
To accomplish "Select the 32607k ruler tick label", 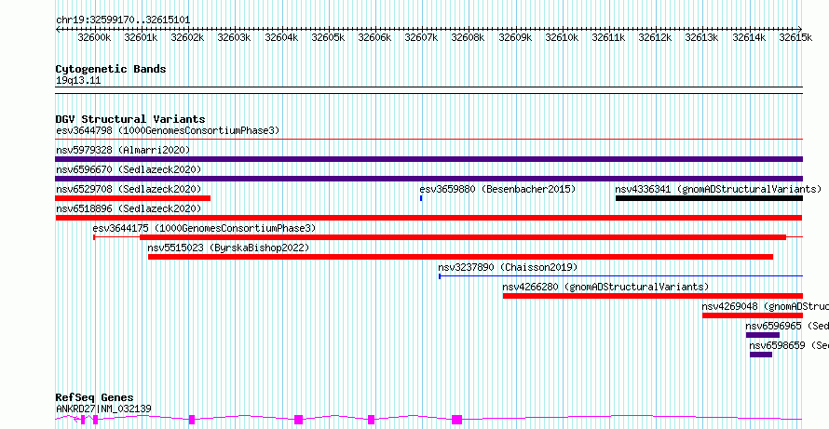I will 421,37.
